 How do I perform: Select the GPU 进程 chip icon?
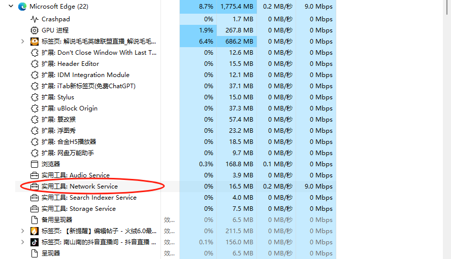click(x=35, y=30)
